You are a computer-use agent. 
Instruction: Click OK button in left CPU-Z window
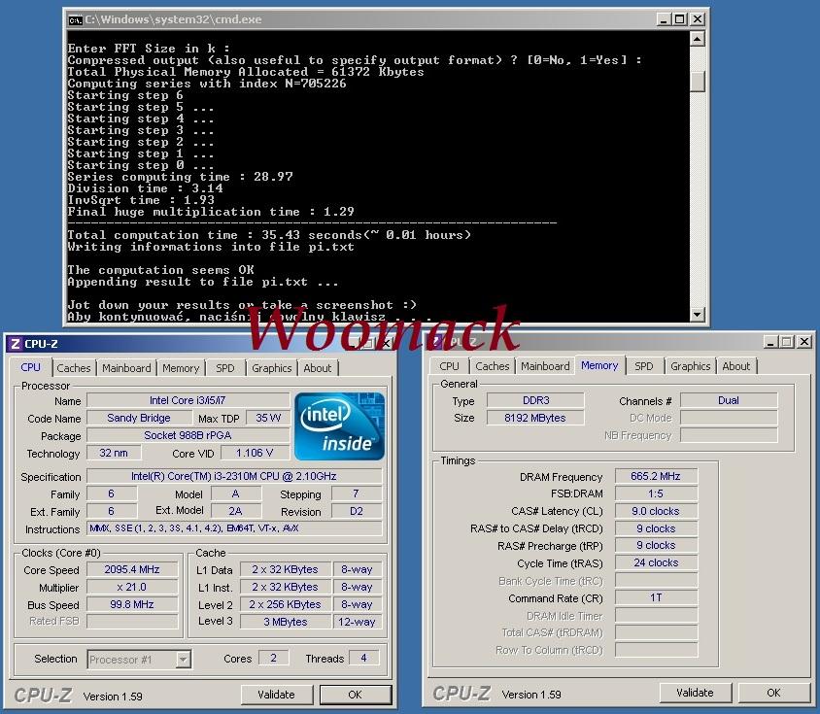[355, 695]
